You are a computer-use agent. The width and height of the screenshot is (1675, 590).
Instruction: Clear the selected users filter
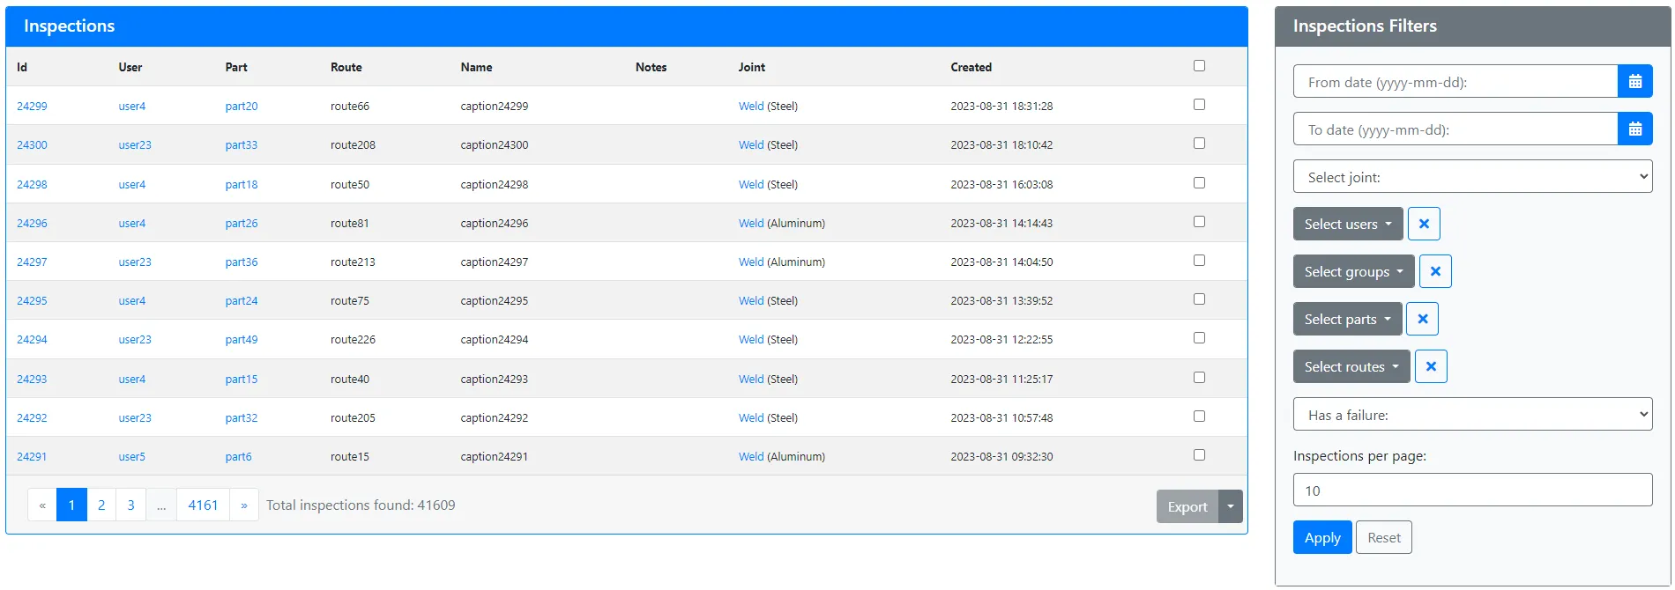1424,224
